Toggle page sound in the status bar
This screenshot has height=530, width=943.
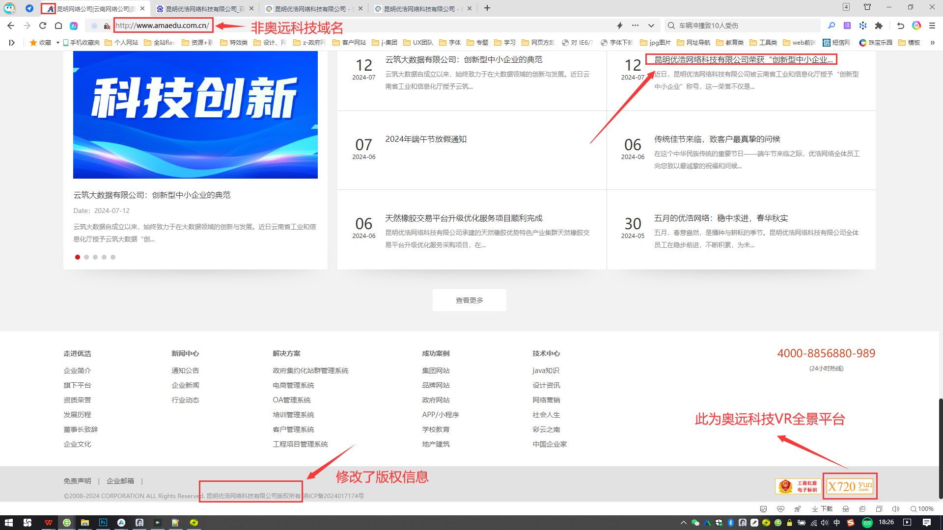point(896,509)
